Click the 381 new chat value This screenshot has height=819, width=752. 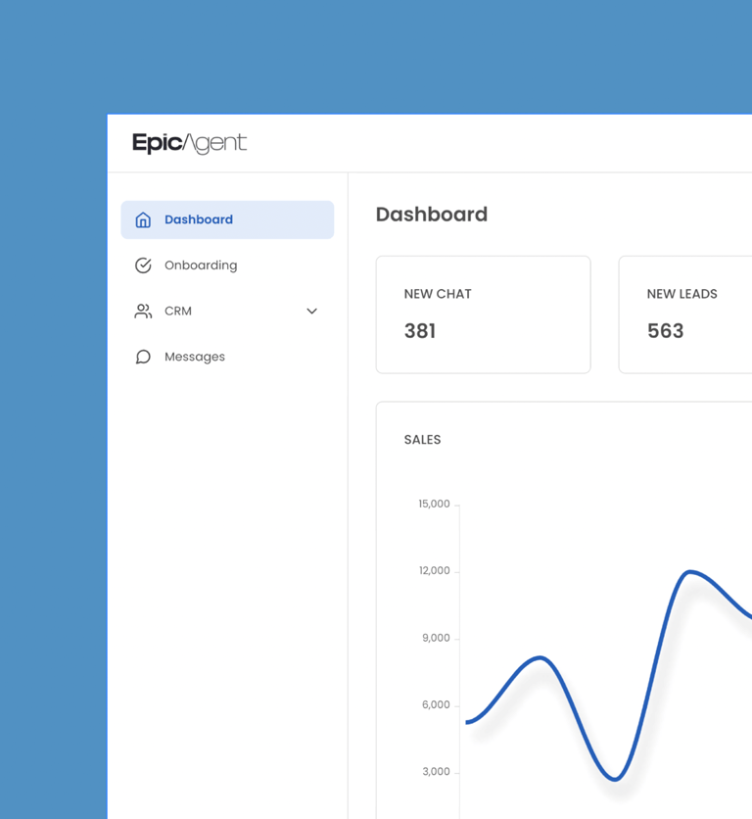(x=420, y=330)
